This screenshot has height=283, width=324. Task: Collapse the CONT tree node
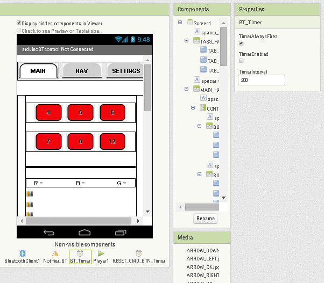point(193,107)
